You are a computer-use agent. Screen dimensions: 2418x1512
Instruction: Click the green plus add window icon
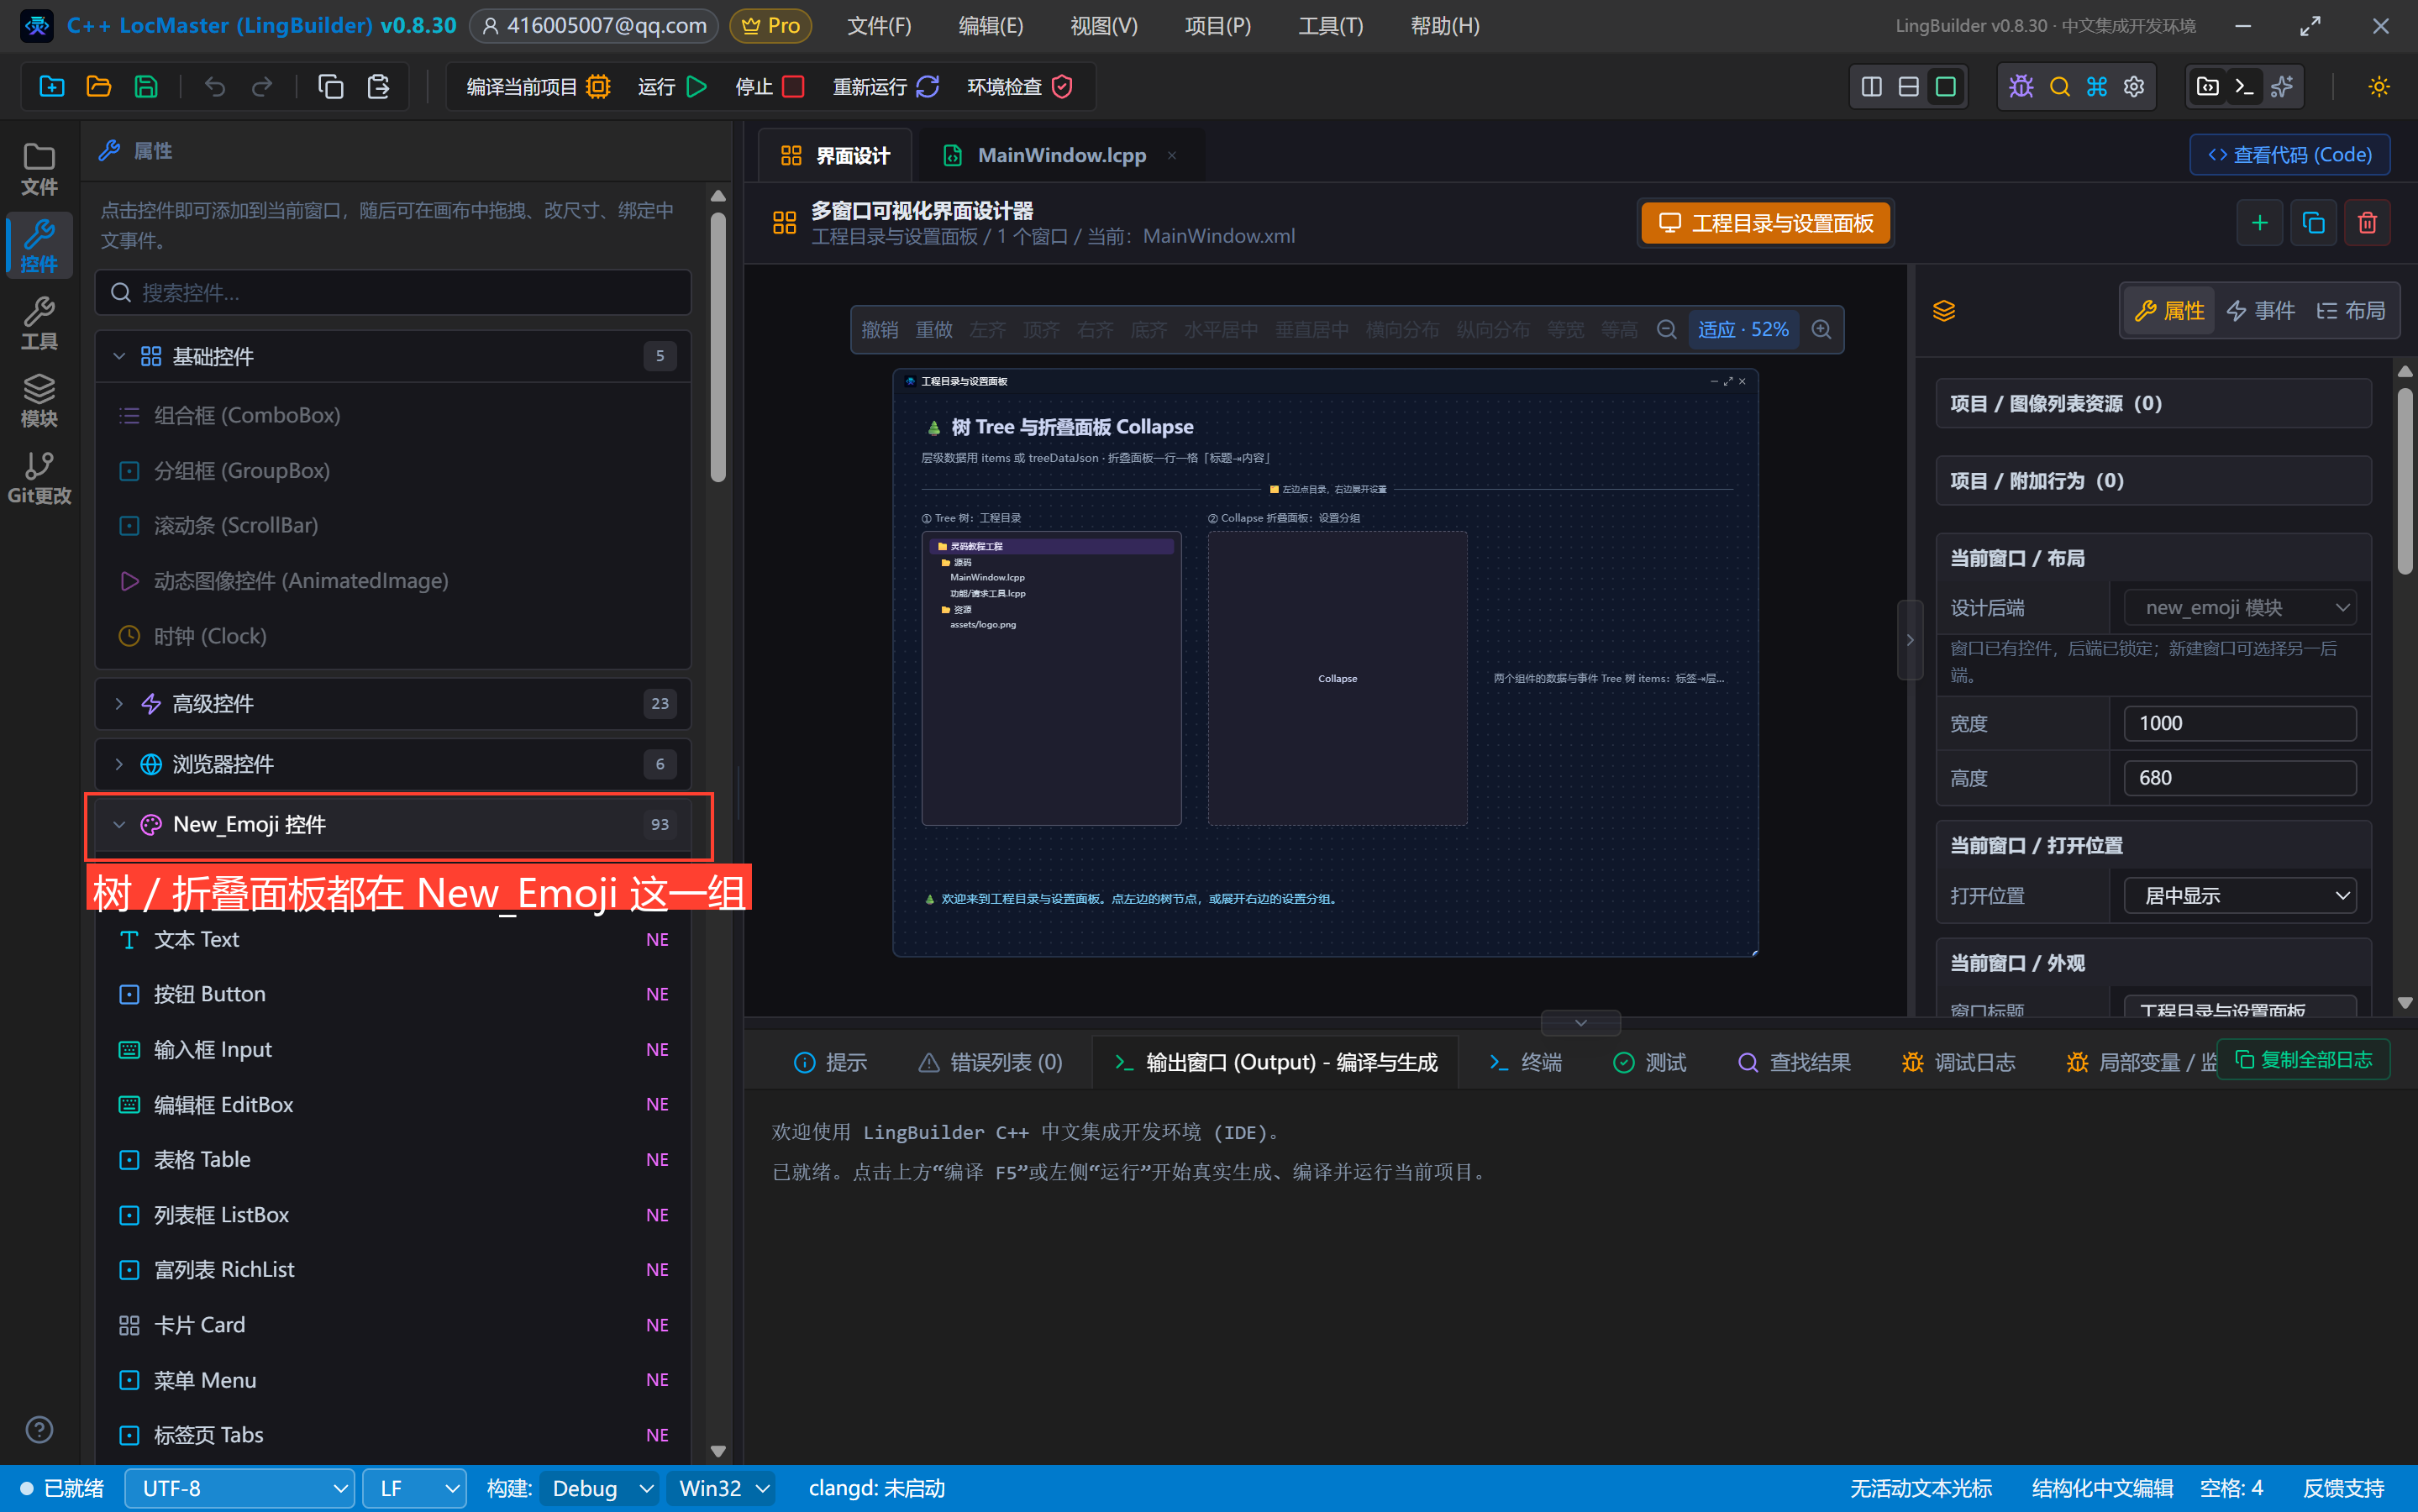[2259, 222]
